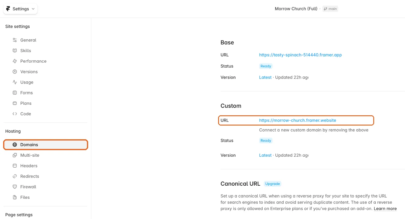
Task: Open Headers hosting settings
Action: 45,166
